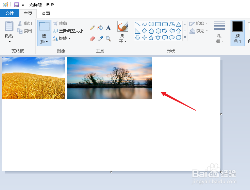Choose the diamond shape
Viewport: 250px width, 190px height.
144,31
